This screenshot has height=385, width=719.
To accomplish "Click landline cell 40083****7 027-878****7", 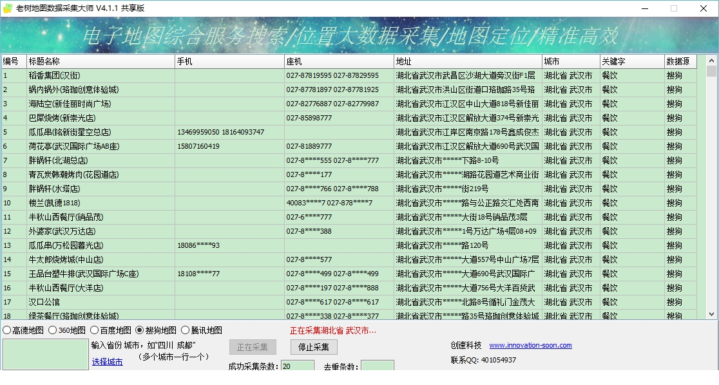I will tap(339, 203).
